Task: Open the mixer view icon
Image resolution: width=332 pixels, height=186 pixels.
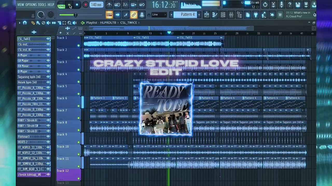Action: pyautogui.click(x=231, y=15)
